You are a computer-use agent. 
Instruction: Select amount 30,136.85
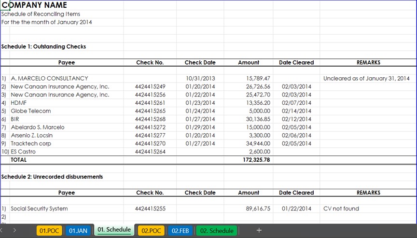tap(258, 119)
